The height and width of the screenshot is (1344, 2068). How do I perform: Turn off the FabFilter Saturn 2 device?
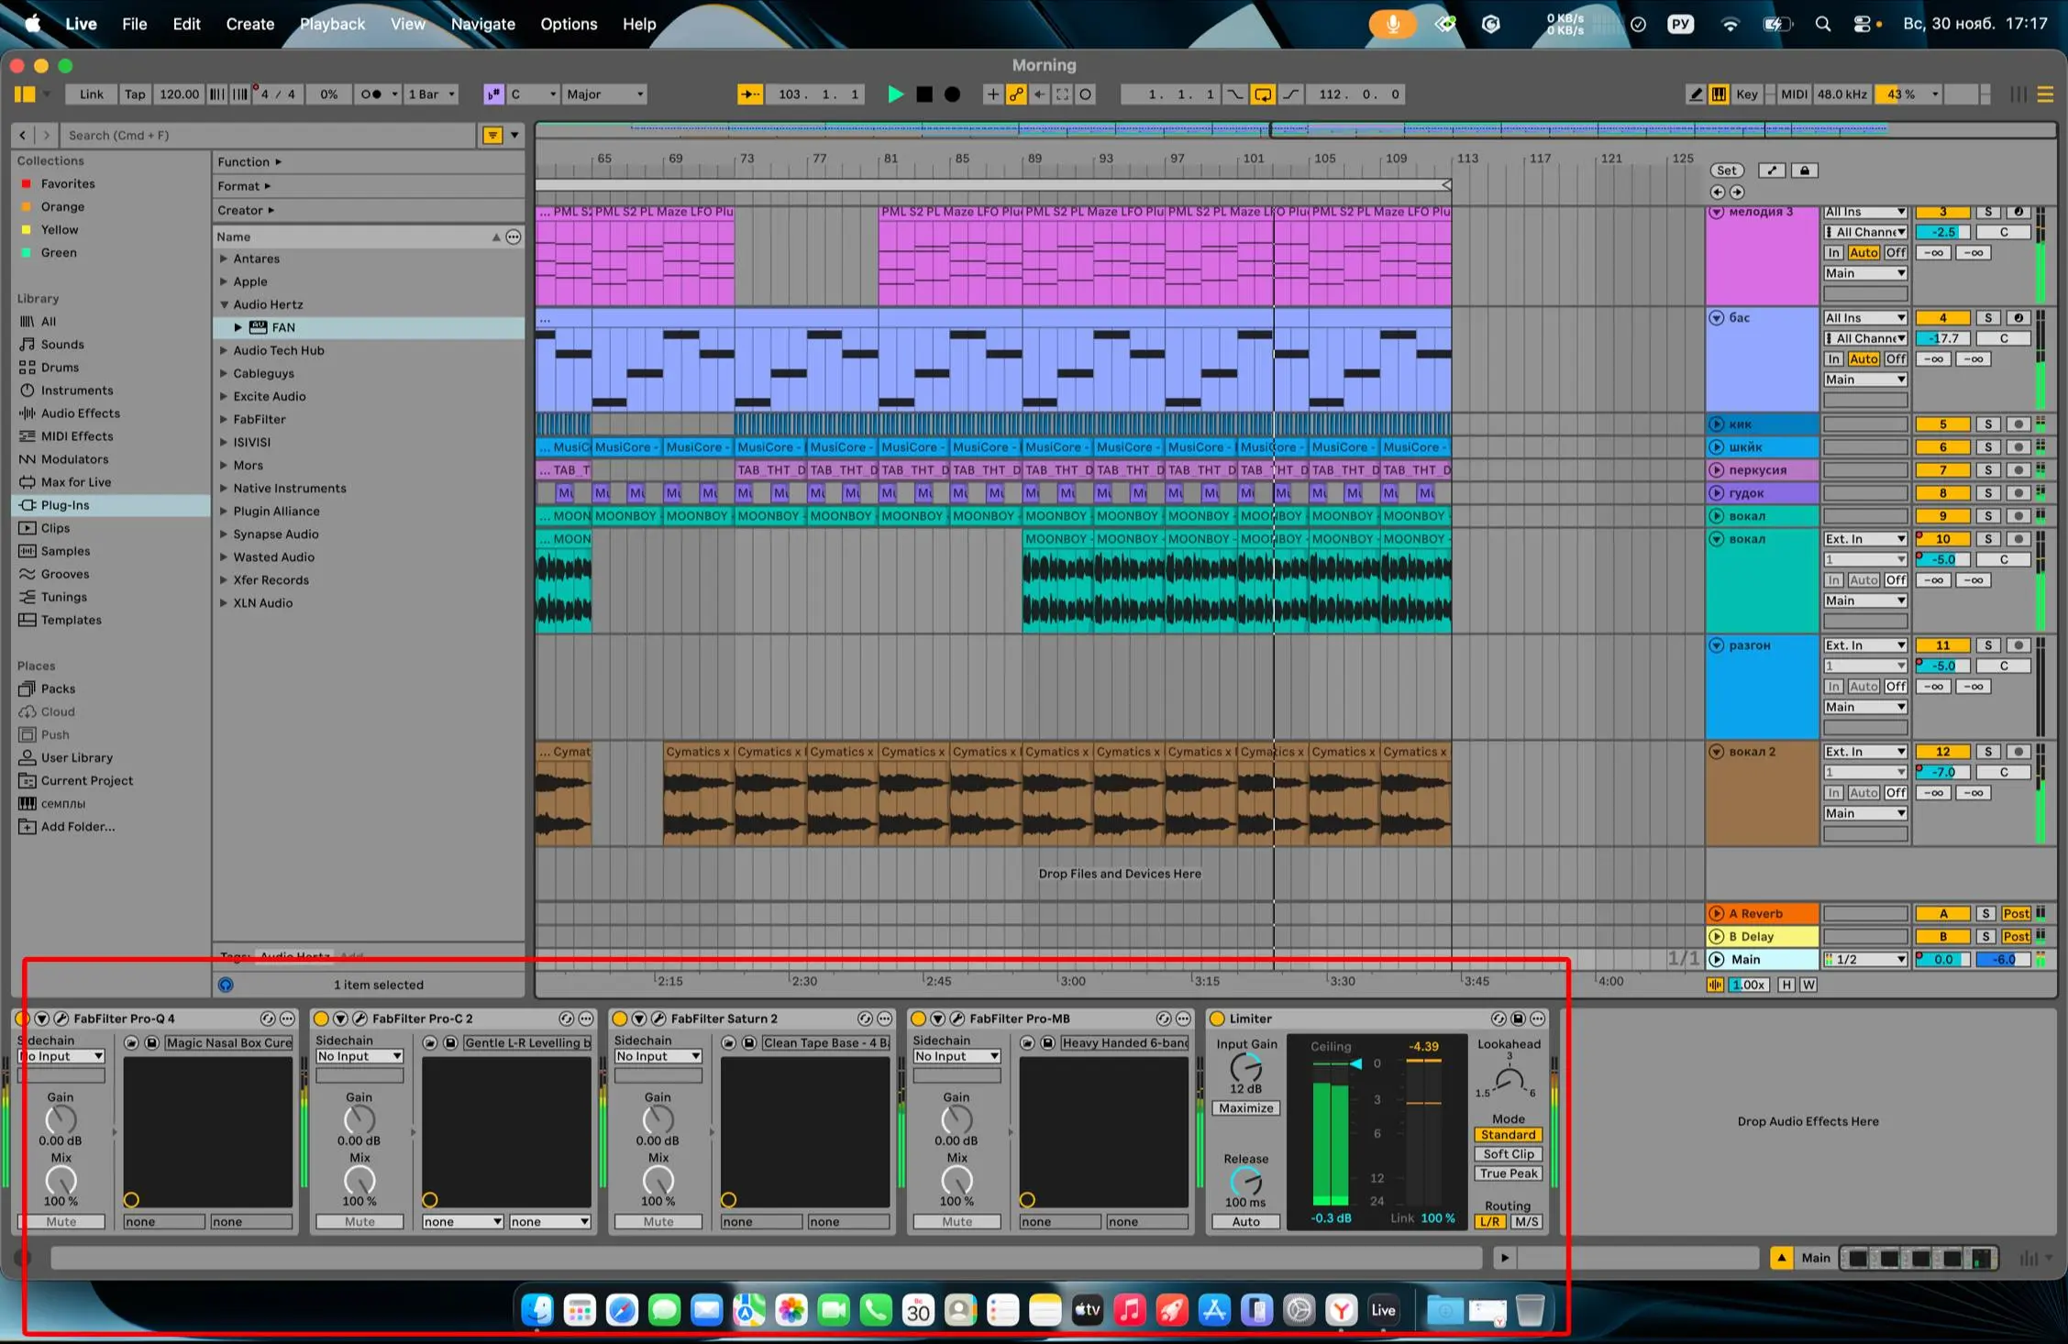620,1019
